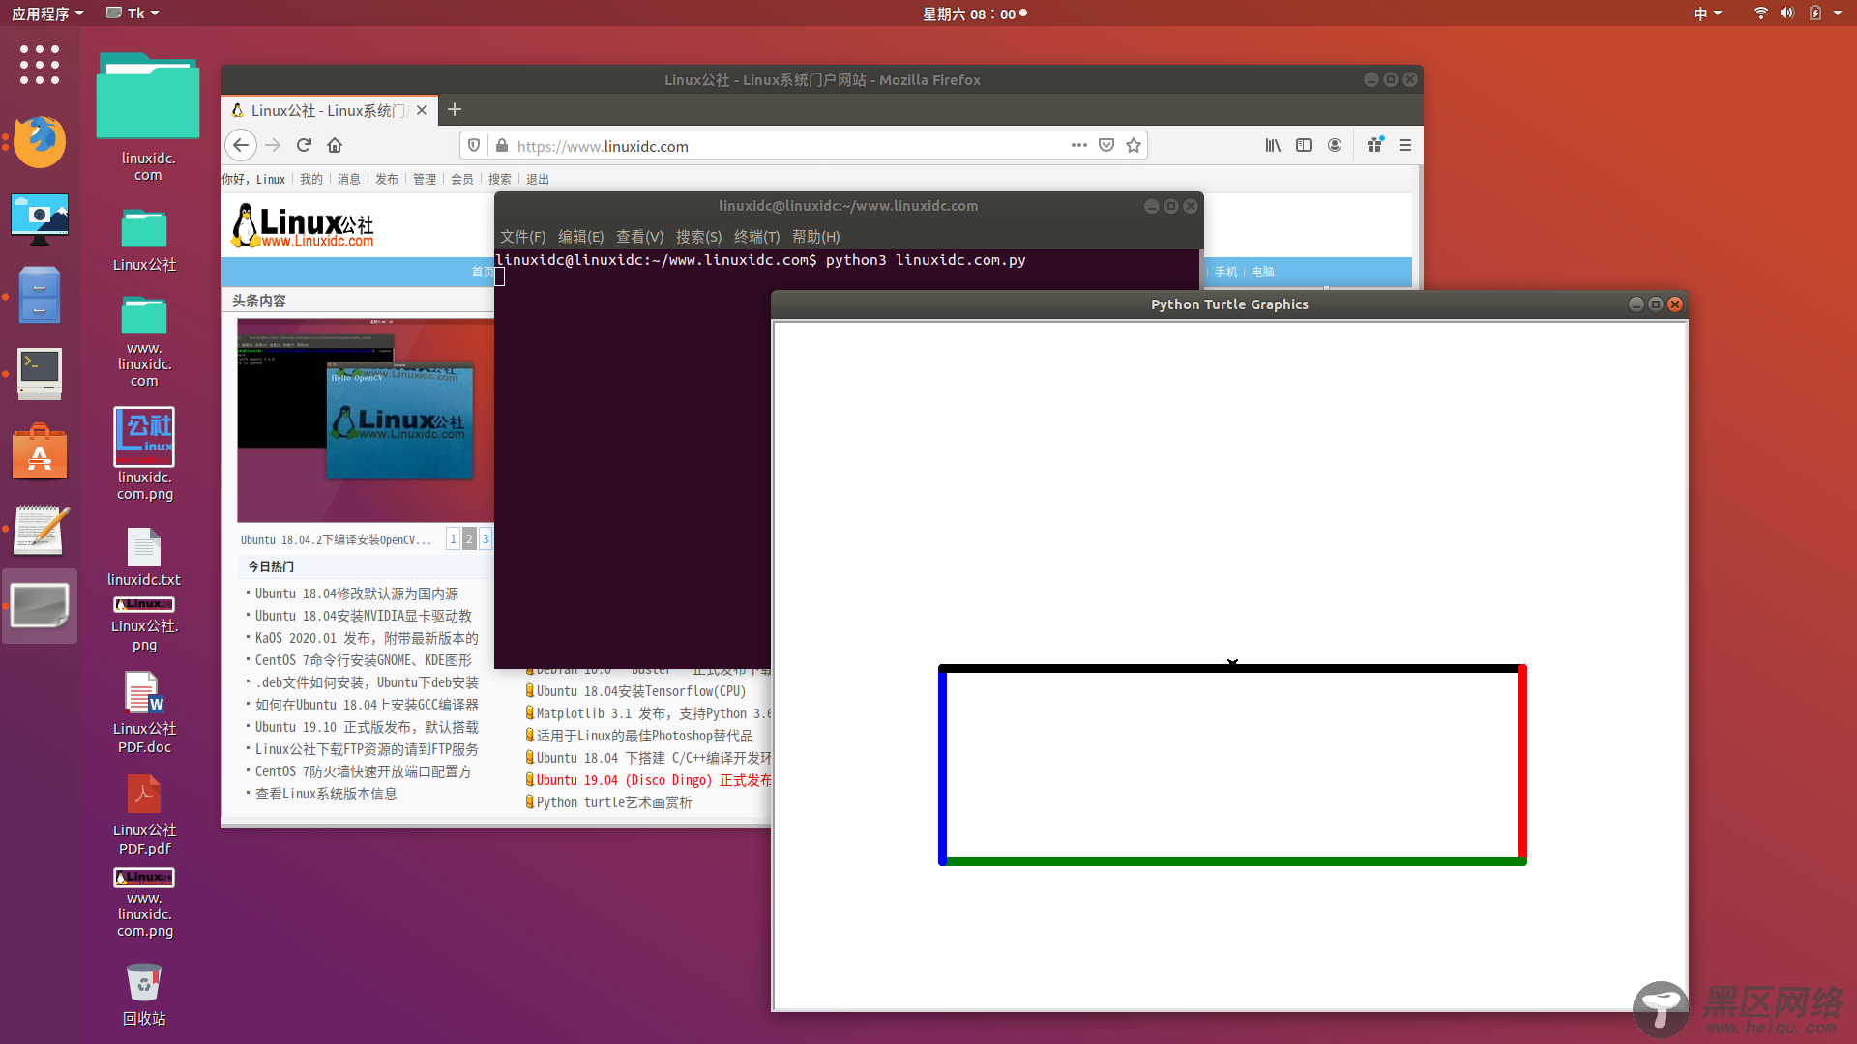Open terminal 终端(T) menu
This screenshot has height=1044, width=1857.
click(756, 237)
